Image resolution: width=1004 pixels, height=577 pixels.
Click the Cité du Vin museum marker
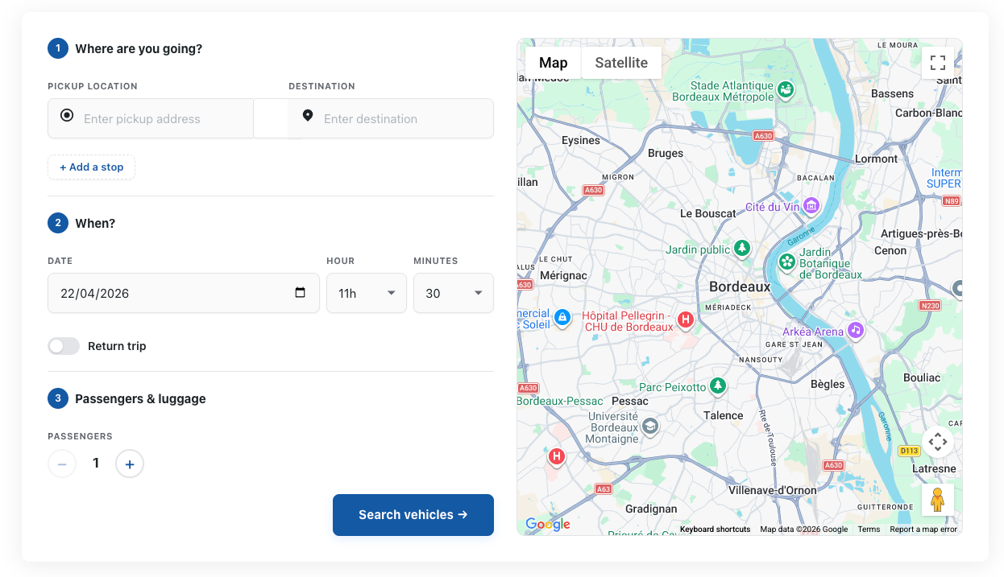tap(811, 207)
